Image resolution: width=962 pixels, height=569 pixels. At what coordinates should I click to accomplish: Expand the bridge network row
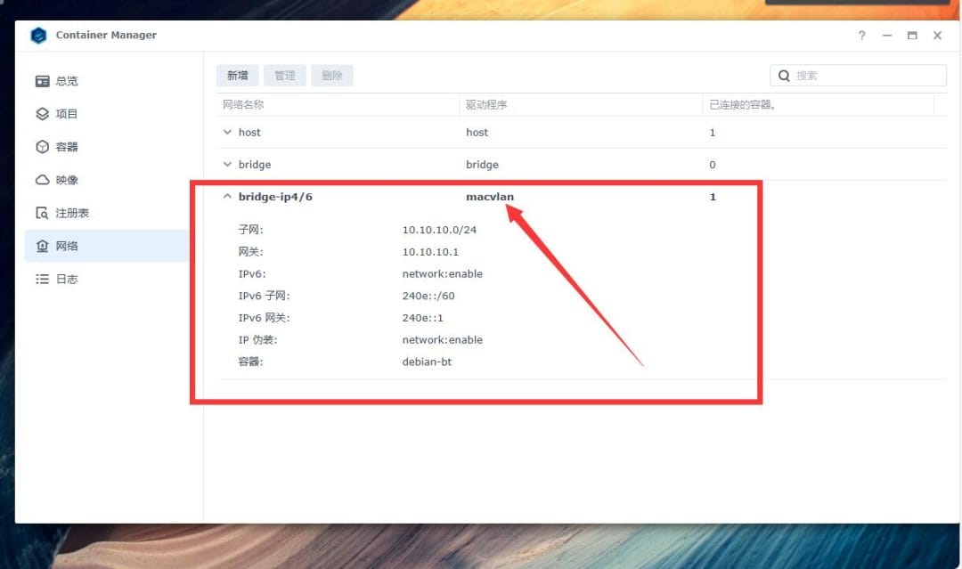[x=228, y=164]
